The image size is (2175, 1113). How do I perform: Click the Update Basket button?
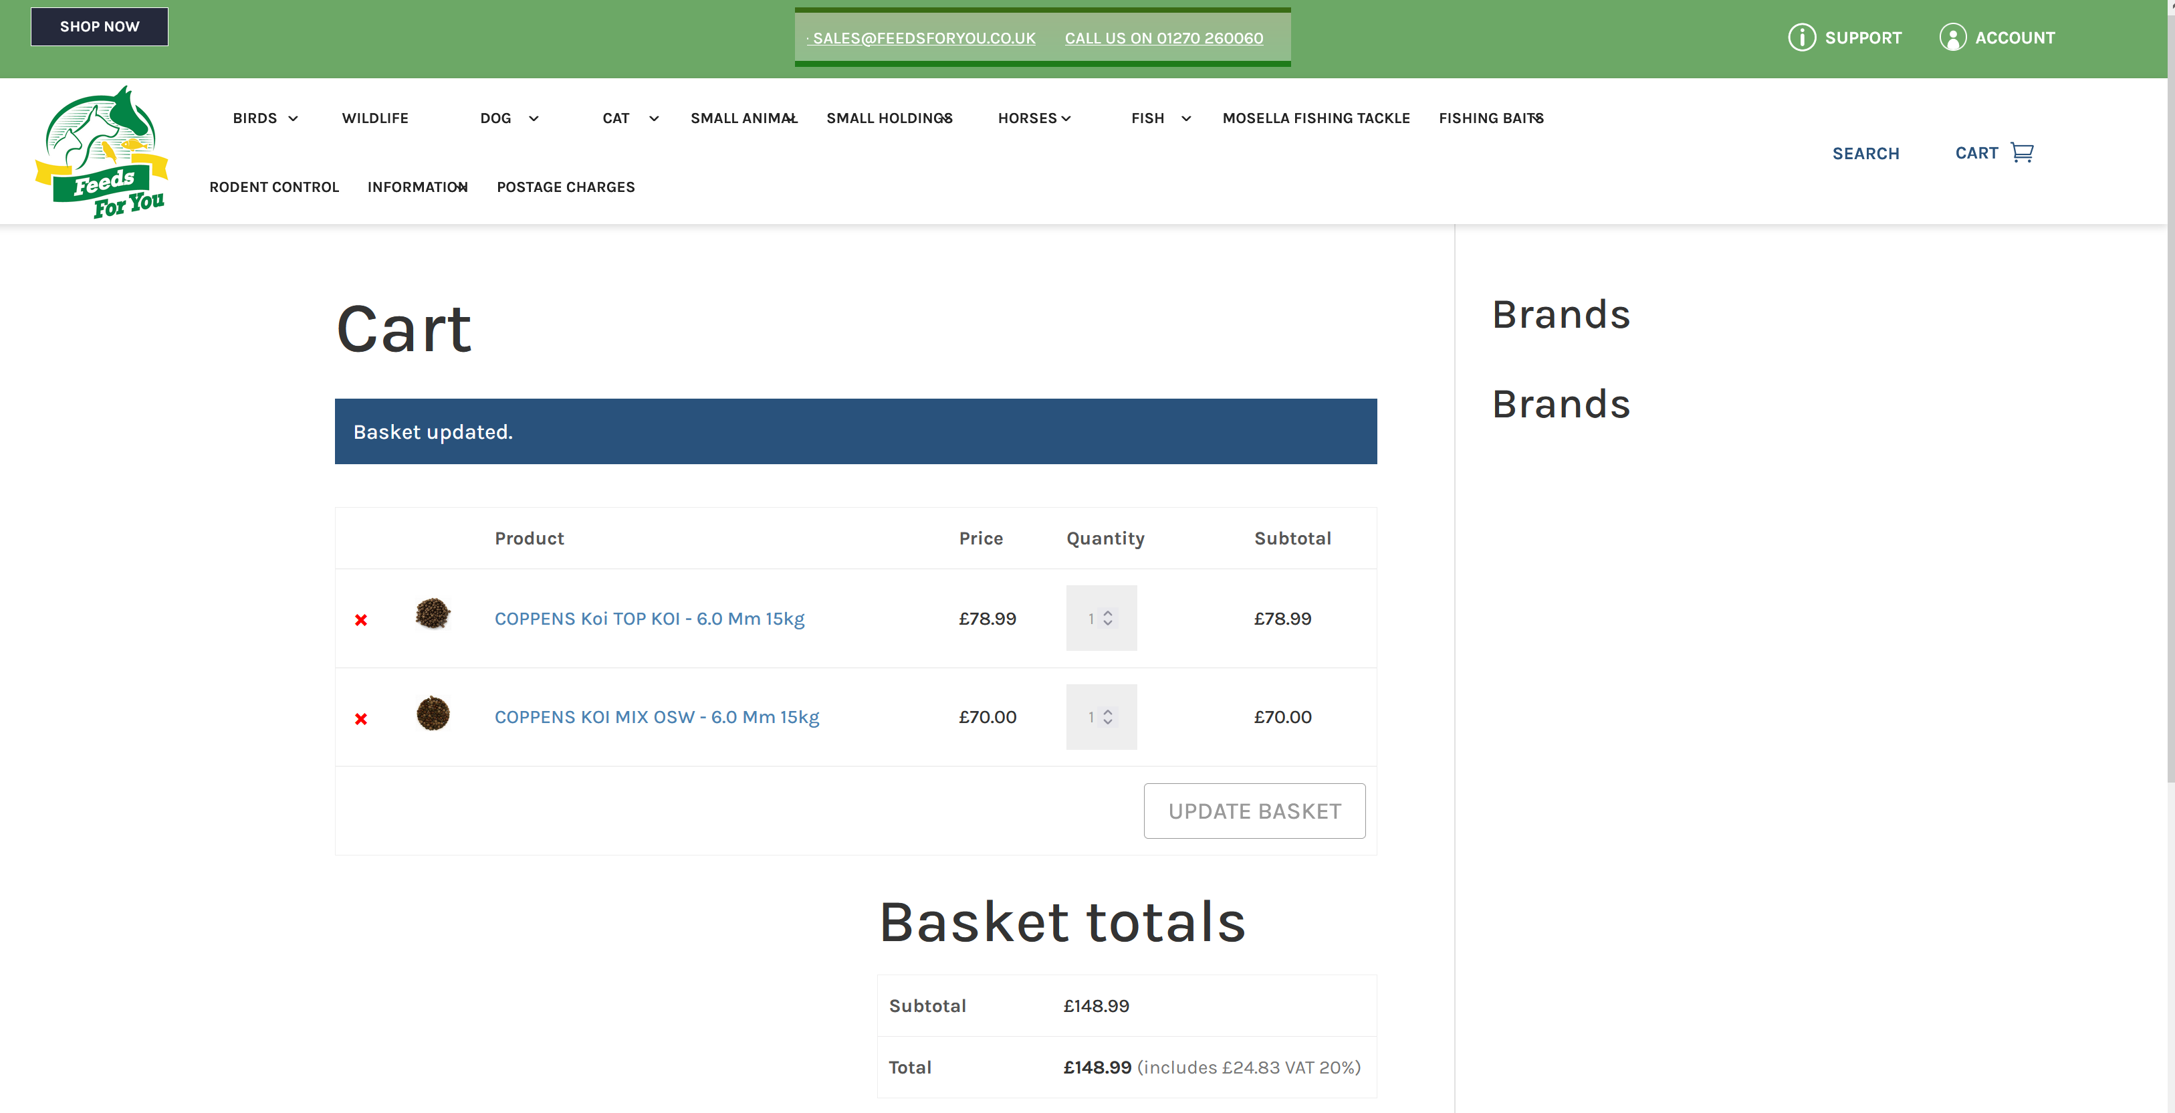coord(1254,811)
